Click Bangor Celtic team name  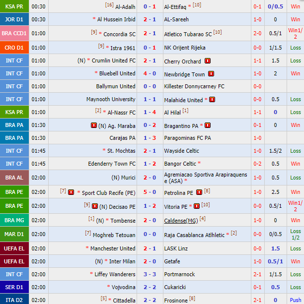click(180, 164)
